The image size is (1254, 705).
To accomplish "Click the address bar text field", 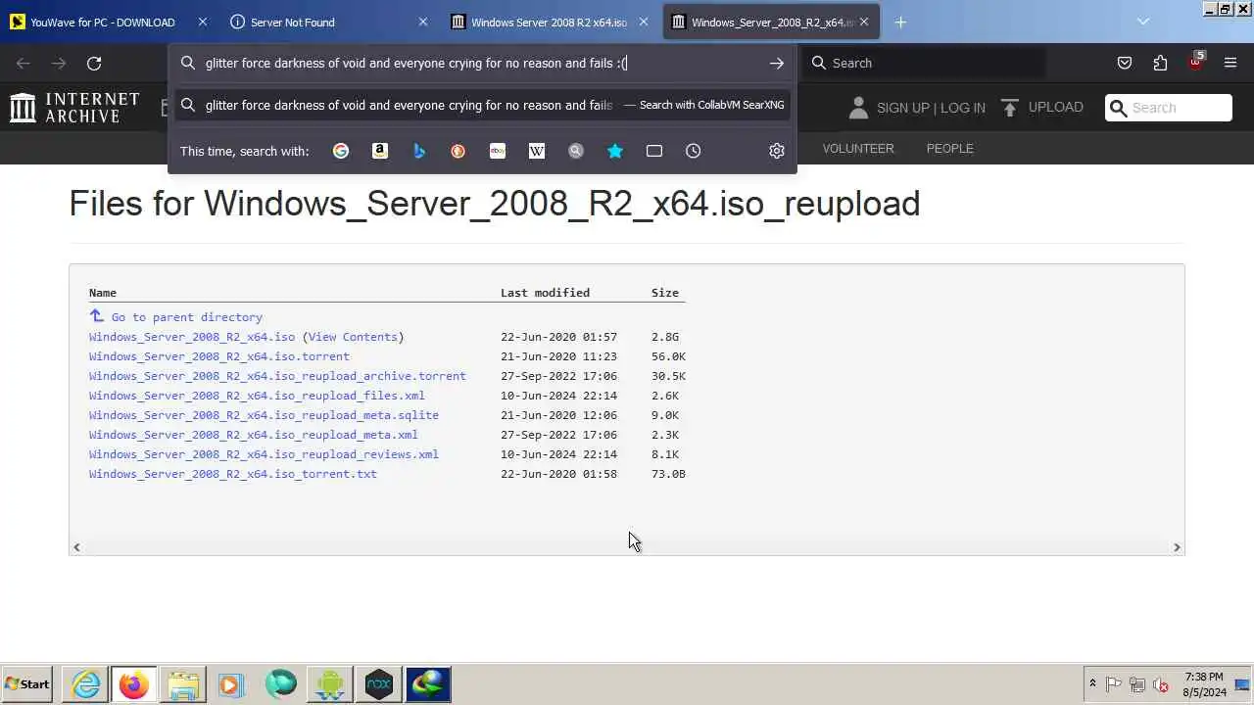I will tap(480, 63).
